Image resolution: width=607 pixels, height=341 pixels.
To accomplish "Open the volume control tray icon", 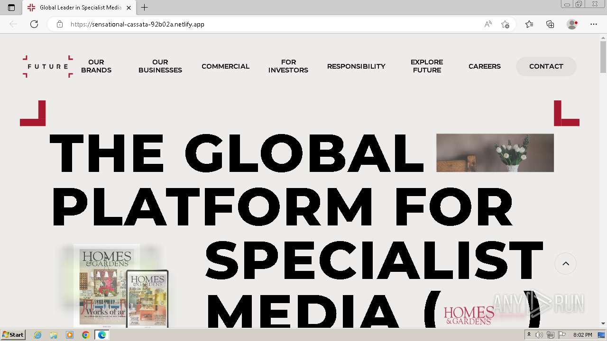I will [539, 335].
